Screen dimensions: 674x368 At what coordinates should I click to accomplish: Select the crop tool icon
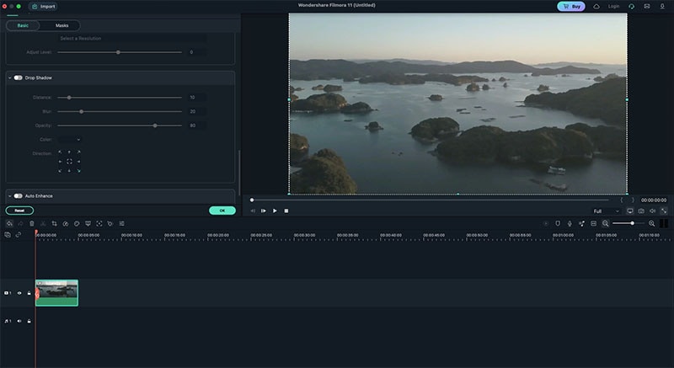[54, 223]
